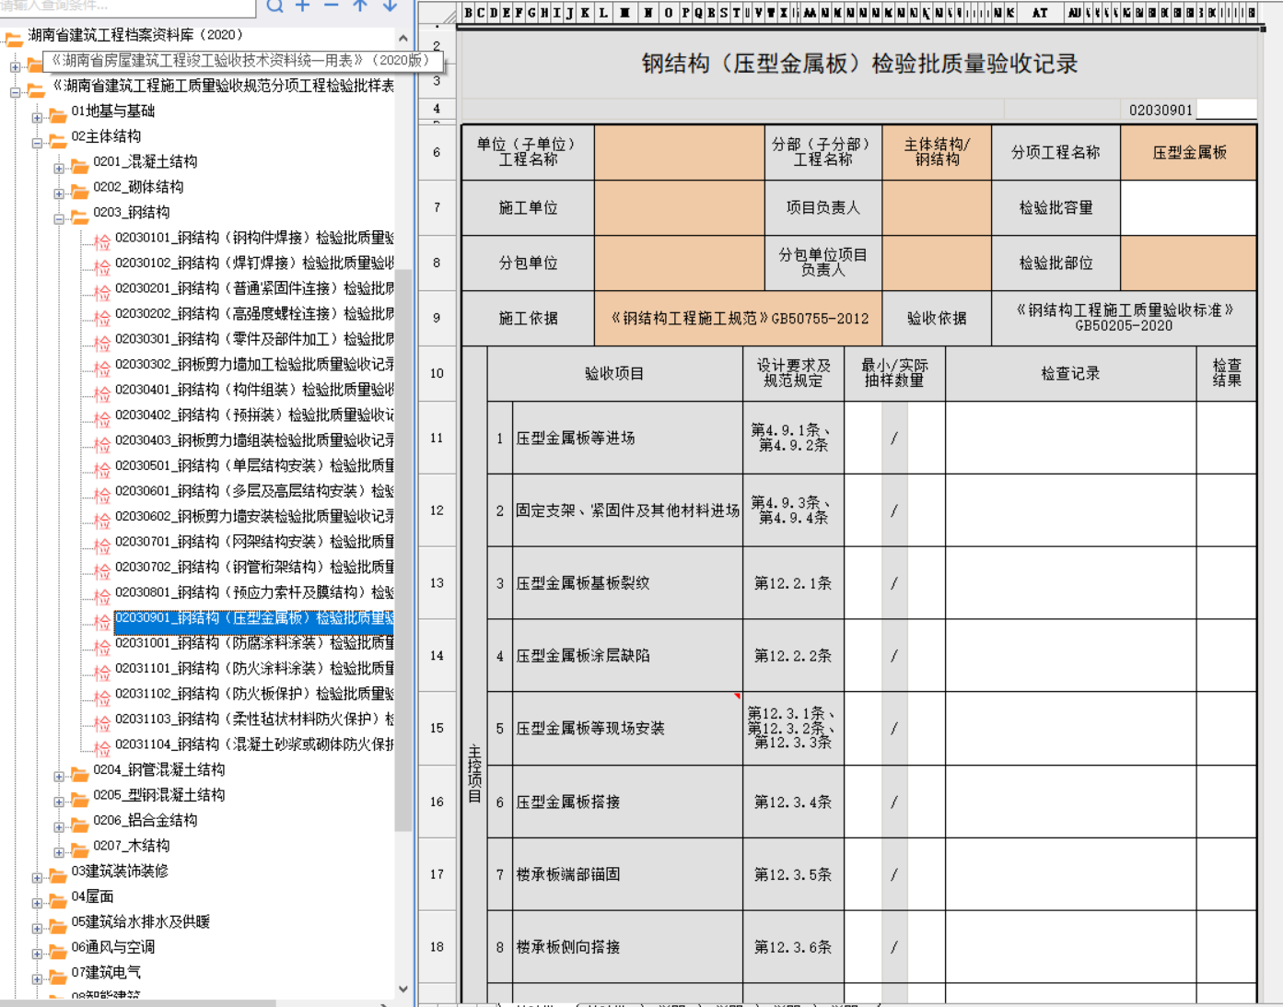Select the 压型金属板基板裂纹 cell

pos(627,583)
